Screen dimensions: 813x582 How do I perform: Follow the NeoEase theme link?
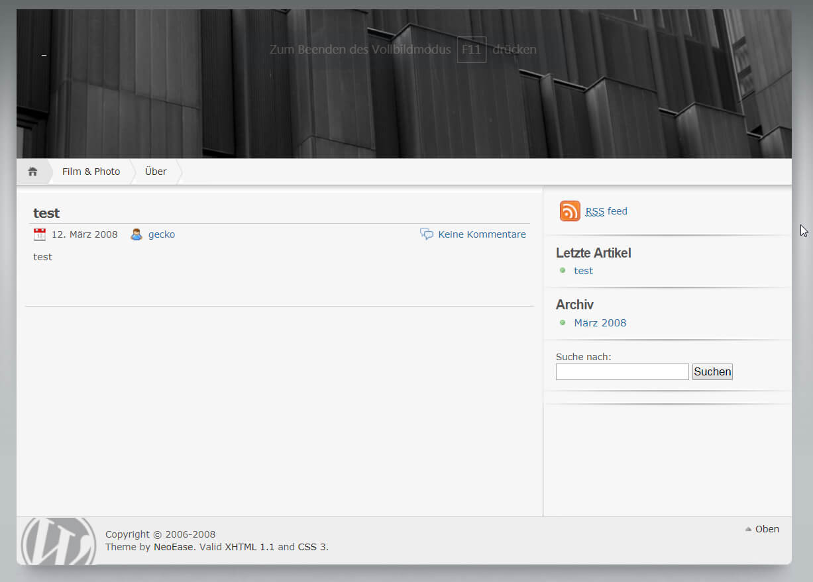pos(174,547)
